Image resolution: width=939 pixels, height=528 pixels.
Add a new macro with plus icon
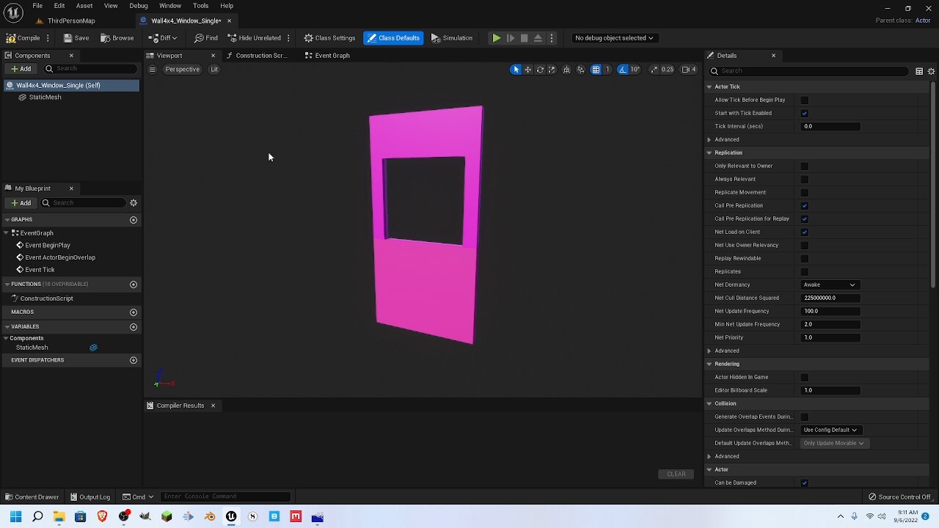(134, 312)
